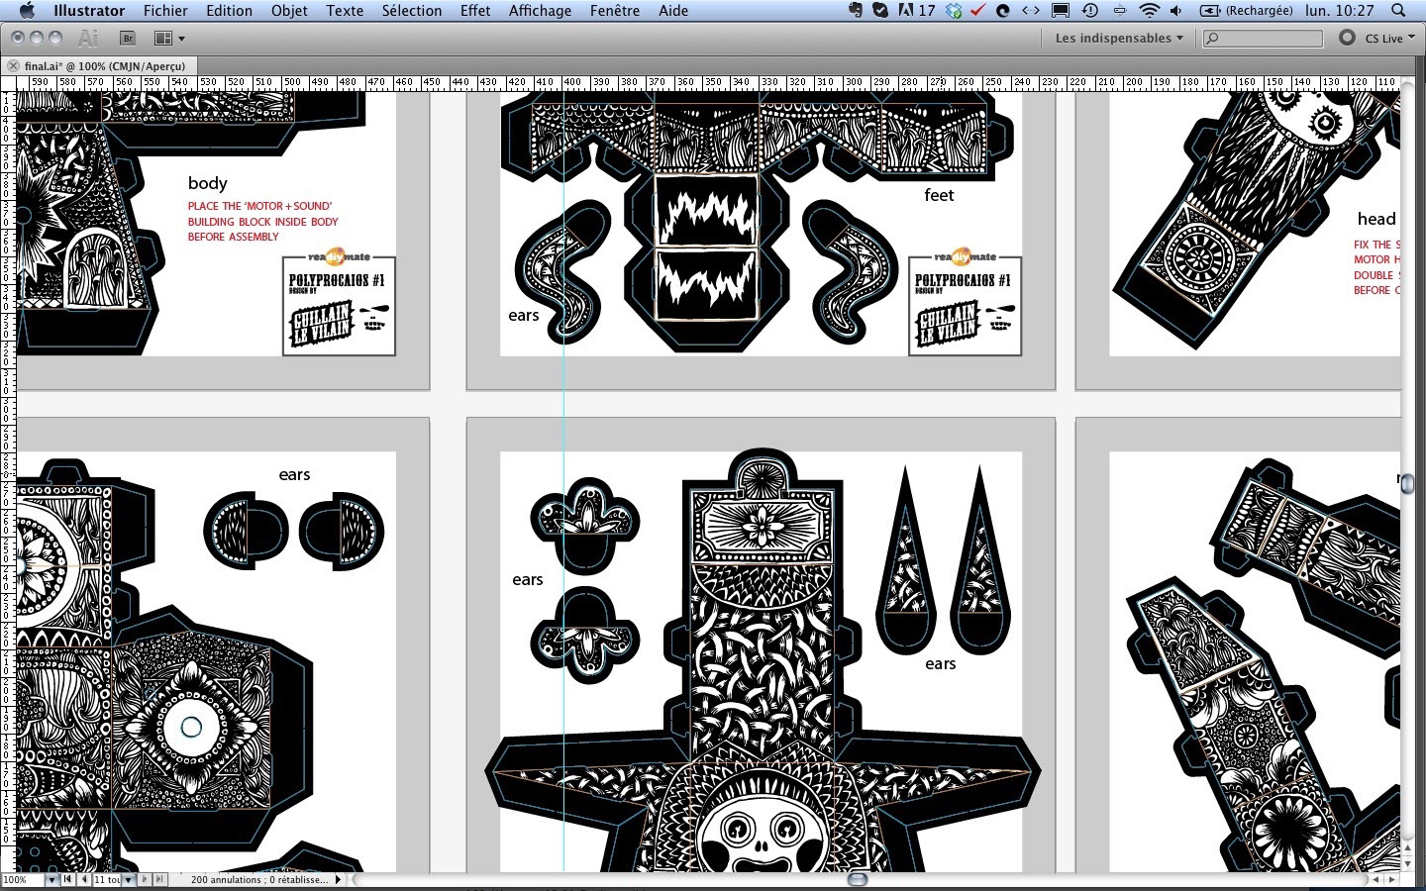Screen dimensions: 1426x891
Task: Click the ruler origin corner box
Action: 8,83
